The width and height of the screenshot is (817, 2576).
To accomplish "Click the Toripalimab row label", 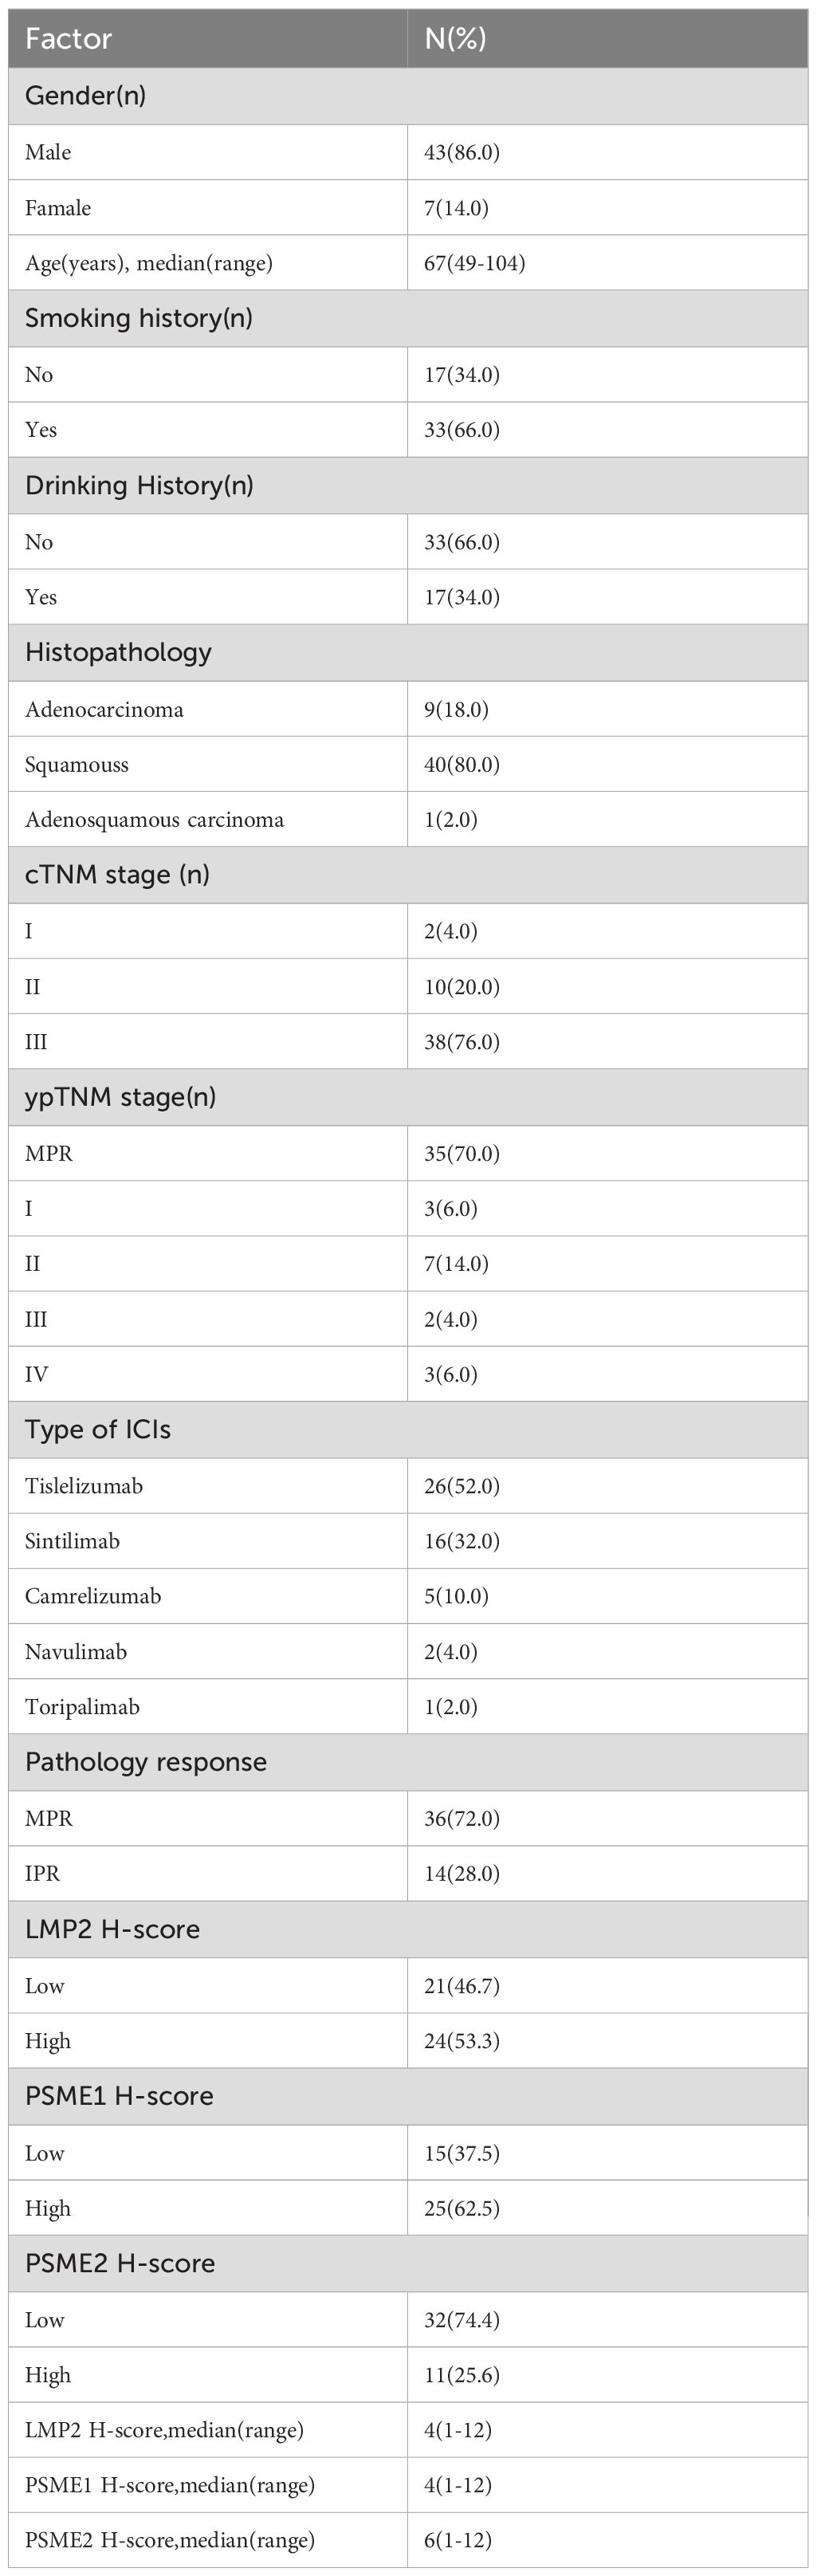I will click(82, 1707).
